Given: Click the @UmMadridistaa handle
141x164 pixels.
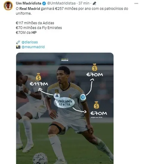Looking at the screenshot, I should point(61,3).
